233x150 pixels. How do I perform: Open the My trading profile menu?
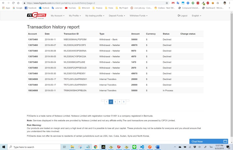(x=95, y=16)
